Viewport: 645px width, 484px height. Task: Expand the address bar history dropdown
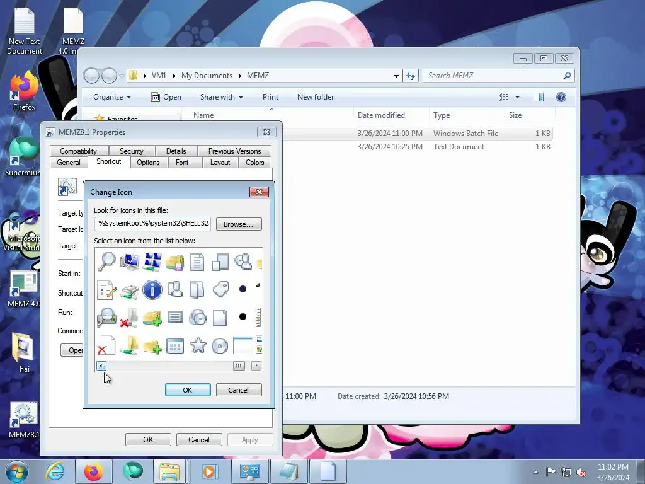(x=396, y=76)
